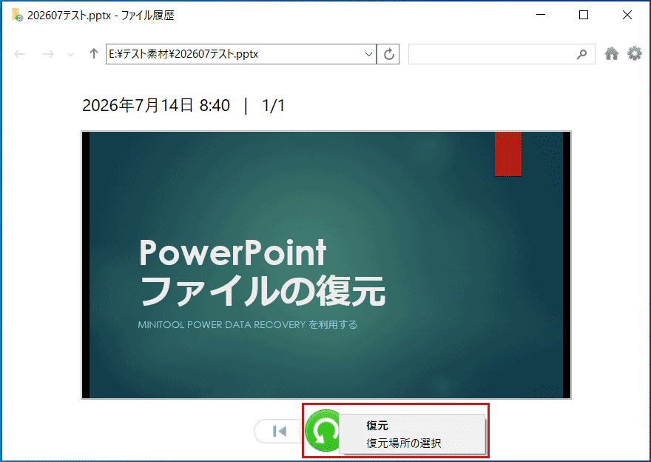Click the green restore button
The image size is (651, 462).
pyautogui.click(x=325, y=430)
